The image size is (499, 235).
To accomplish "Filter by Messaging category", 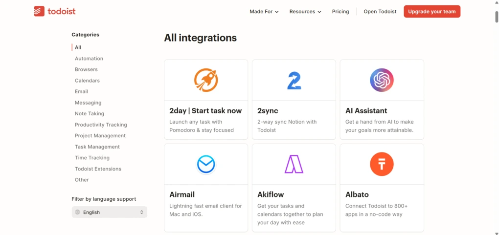I will (x=88, y=103).
